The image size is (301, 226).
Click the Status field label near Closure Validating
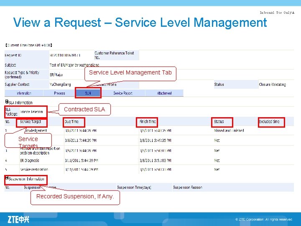[x=219, y=85]
